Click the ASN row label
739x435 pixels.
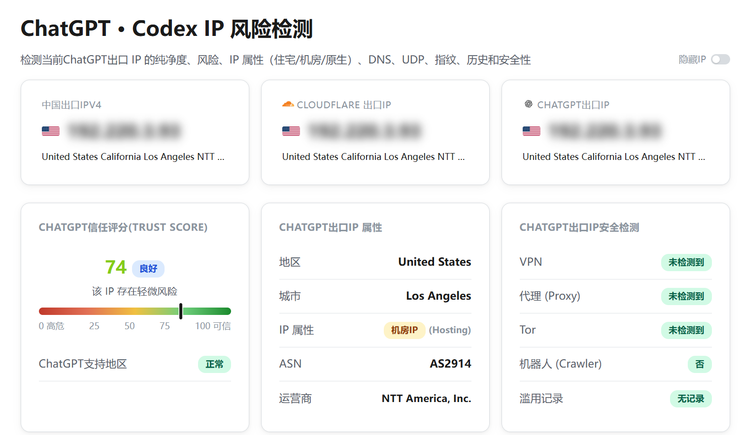click(291, 364)
